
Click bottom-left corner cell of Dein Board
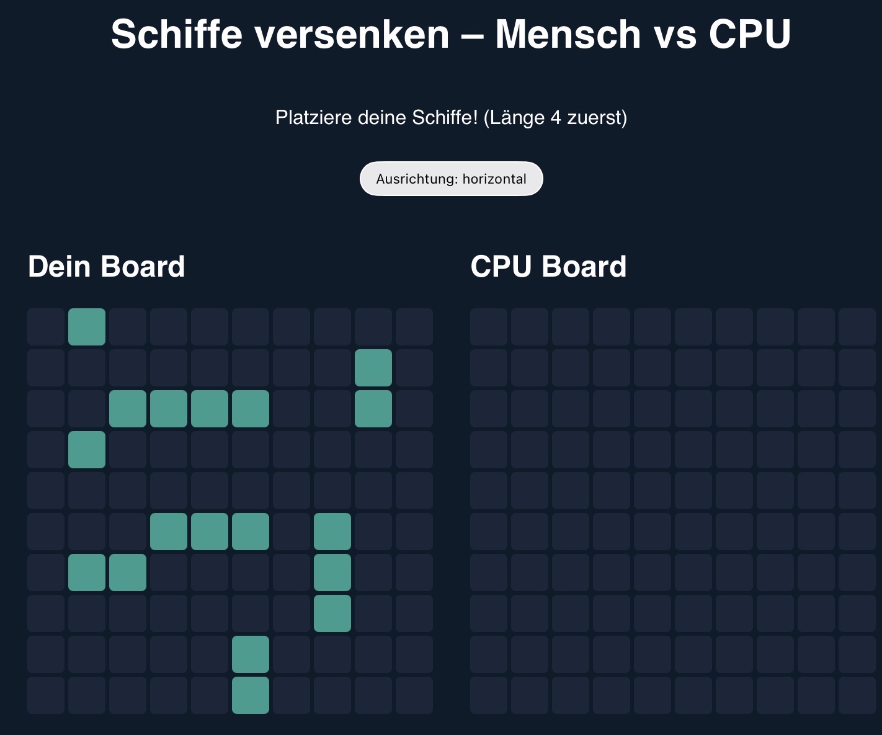[46, 695]
